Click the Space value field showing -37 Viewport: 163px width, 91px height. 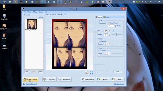tap(106, 31)
